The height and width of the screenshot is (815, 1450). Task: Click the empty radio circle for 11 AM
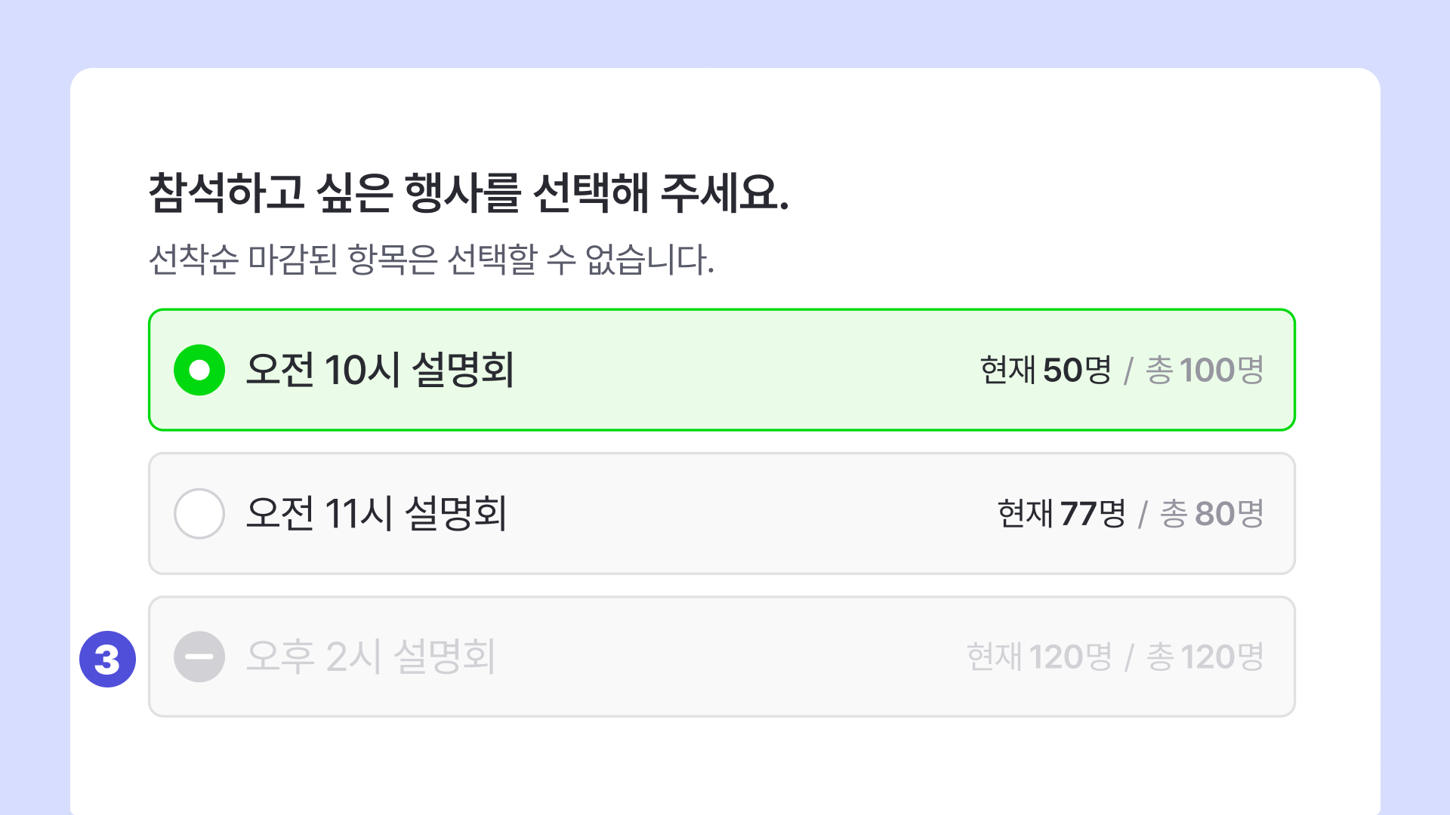point(199,513)
